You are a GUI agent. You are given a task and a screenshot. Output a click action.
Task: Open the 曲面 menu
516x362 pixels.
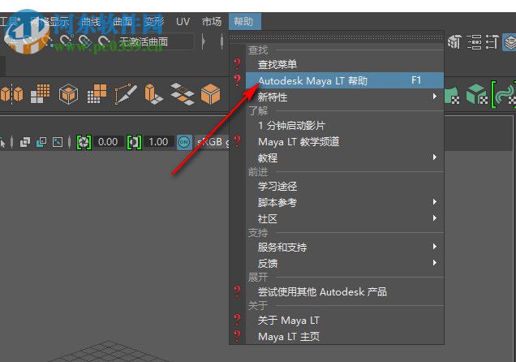[x=123, y=22]
